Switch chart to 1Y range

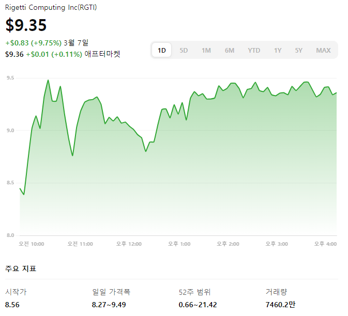click(x=278, y=50)
